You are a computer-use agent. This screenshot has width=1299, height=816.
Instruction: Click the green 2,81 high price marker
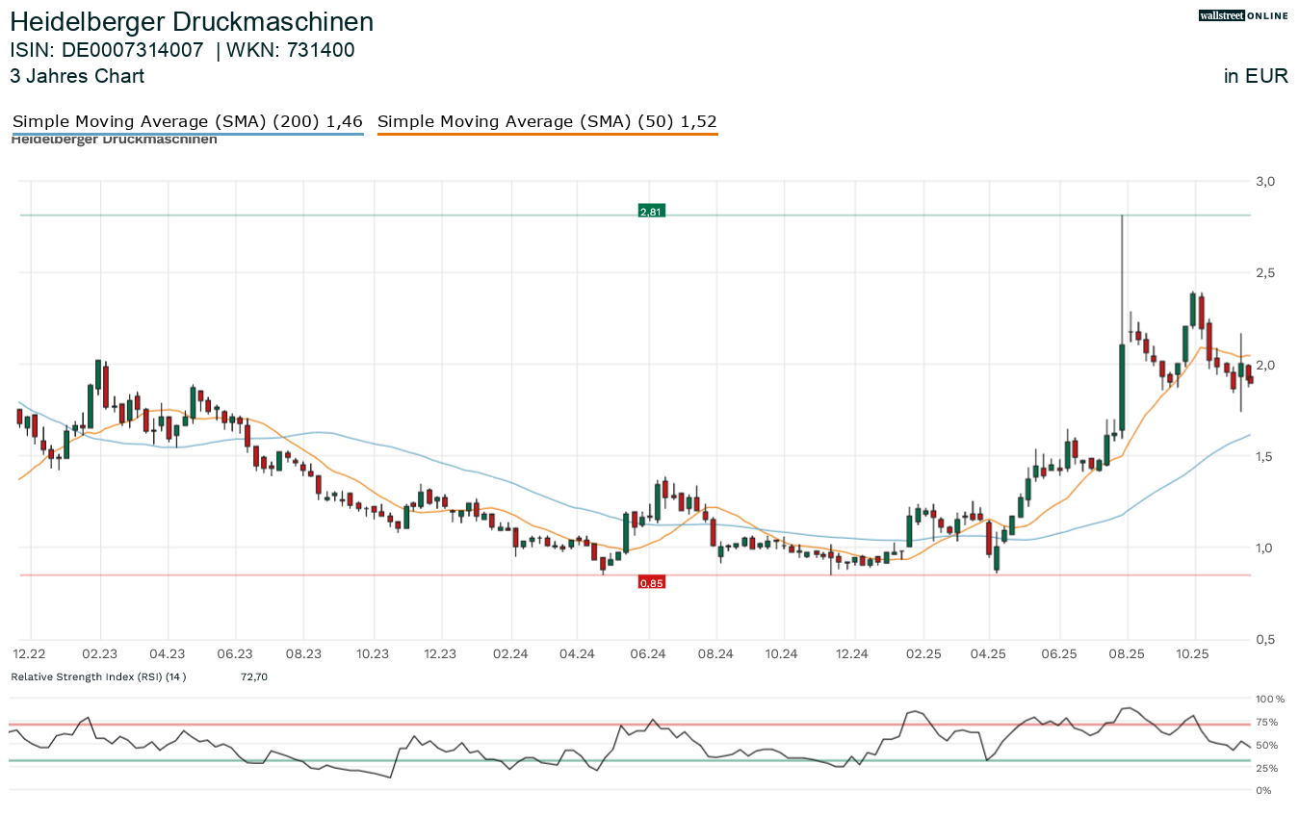[651, 211]
